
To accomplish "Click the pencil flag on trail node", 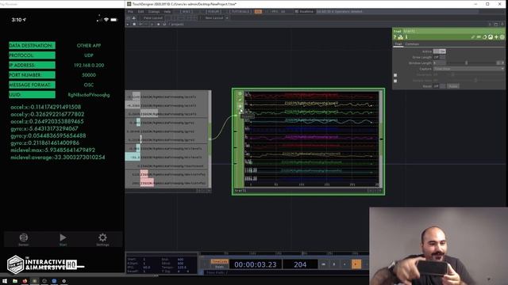I will click(240, 100).
